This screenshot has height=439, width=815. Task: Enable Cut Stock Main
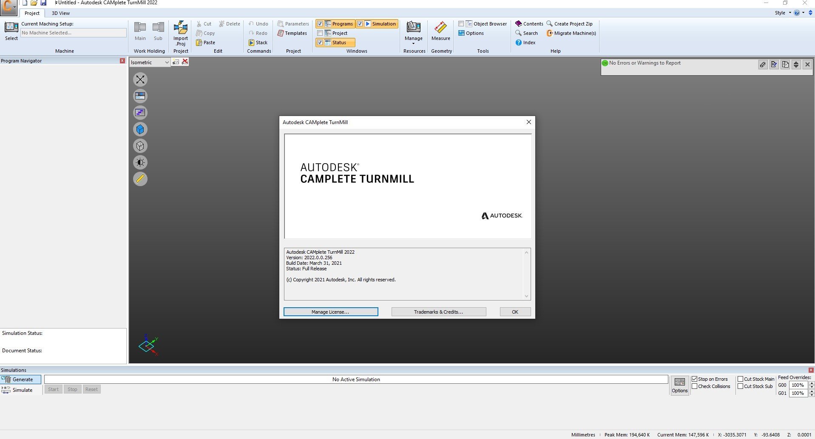(741, 379)
